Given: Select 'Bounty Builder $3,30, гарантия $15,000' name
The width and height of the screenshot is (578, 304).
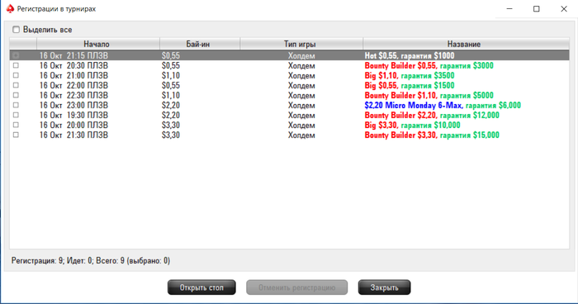Looking at the screenshot, I should coord(432,135).
